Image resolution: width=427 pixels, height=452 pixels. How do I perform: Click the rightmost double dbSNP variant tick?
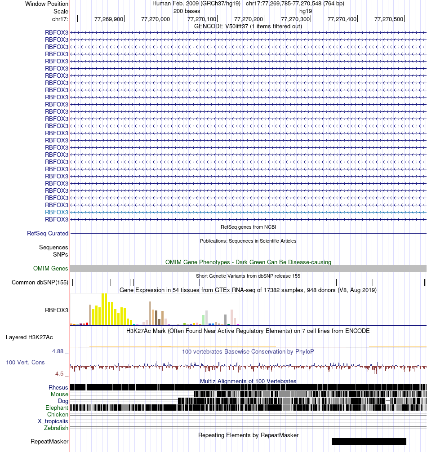(425, 283)
